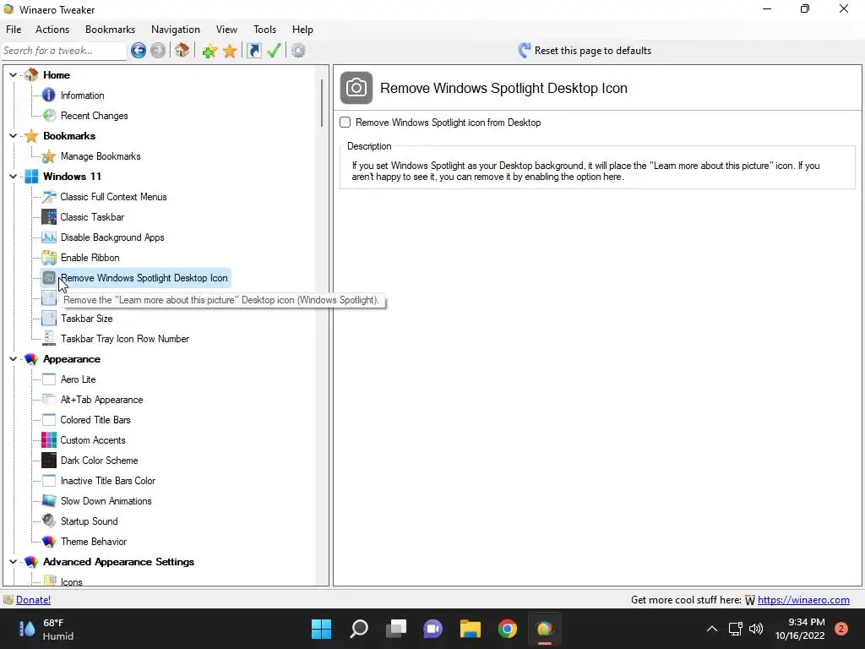Open the https://winaero.com link
Image resolution: width=865 pixels, height=649 pixels.
803,600
